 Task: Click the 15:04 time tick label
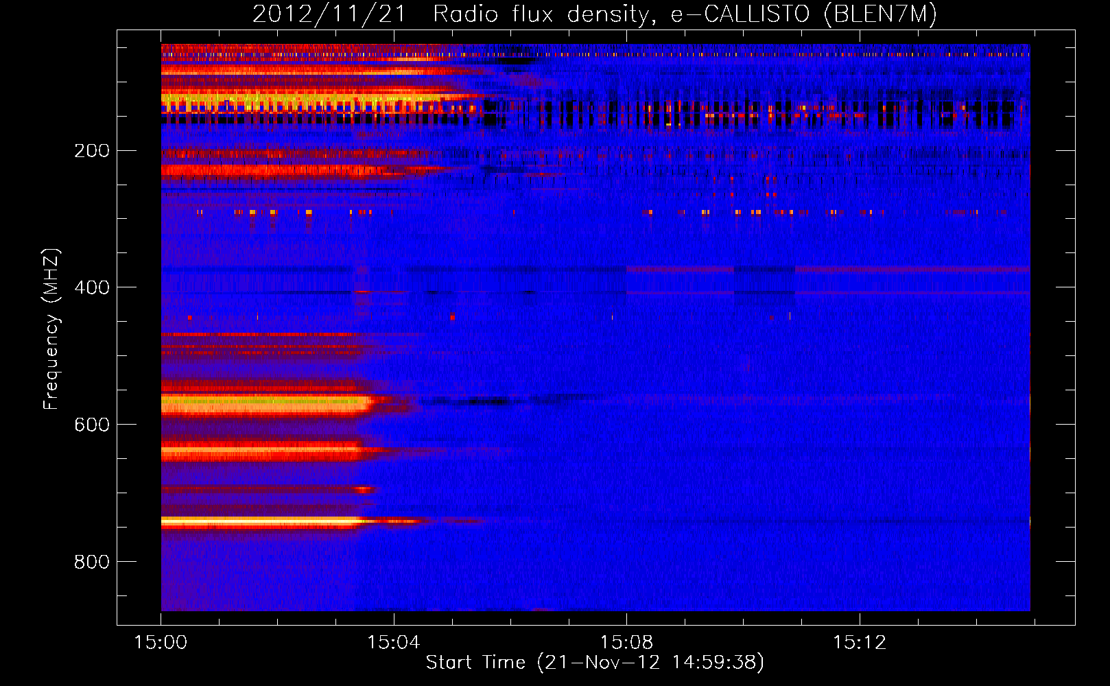(x=393, y=643)
